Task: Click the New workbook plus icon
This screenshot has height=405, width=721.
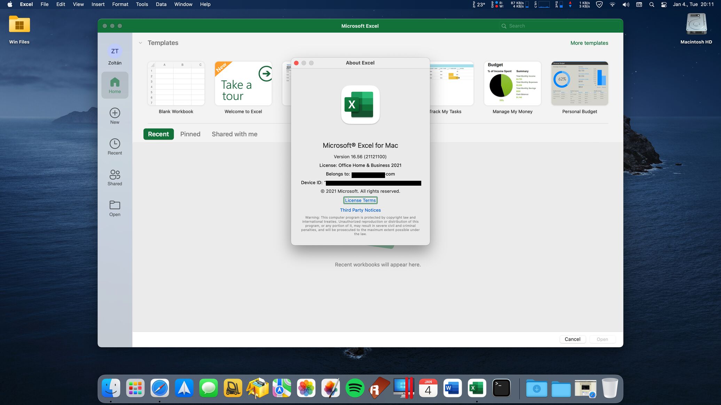Action: 115,113
